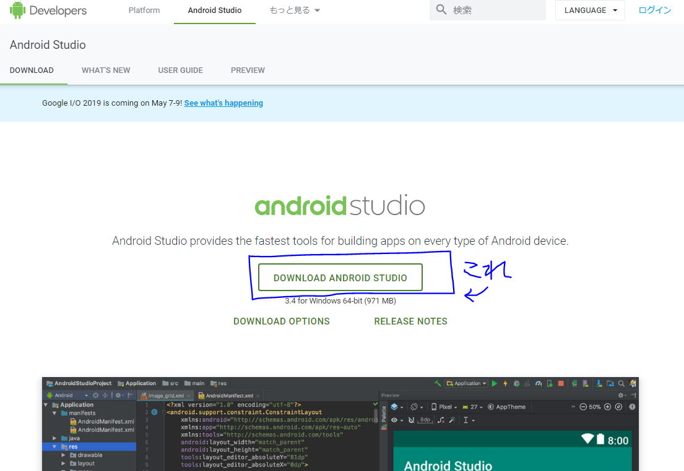Follow the 'See what's happening' link
Viewport: 684px width, 471px height.
click(x=223, y=103)
